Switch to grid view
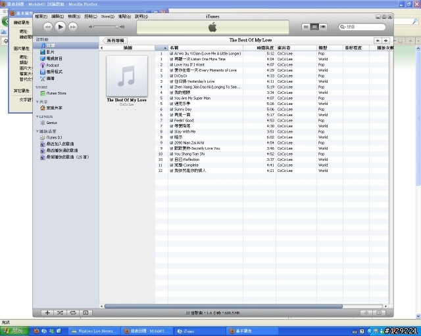Screen dimensions: 421x336 pos(314,27)
